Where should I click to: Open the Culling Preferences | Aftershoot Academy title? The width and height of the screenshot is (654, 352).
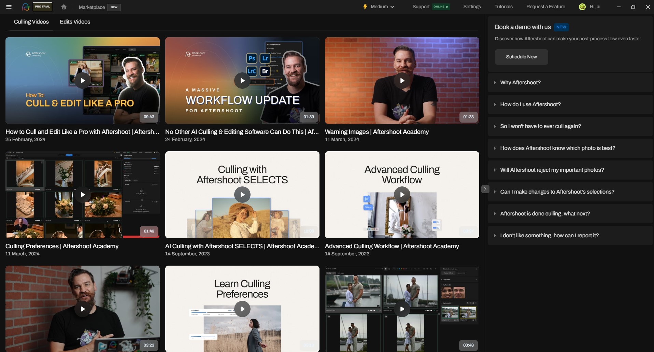point(62,246)
